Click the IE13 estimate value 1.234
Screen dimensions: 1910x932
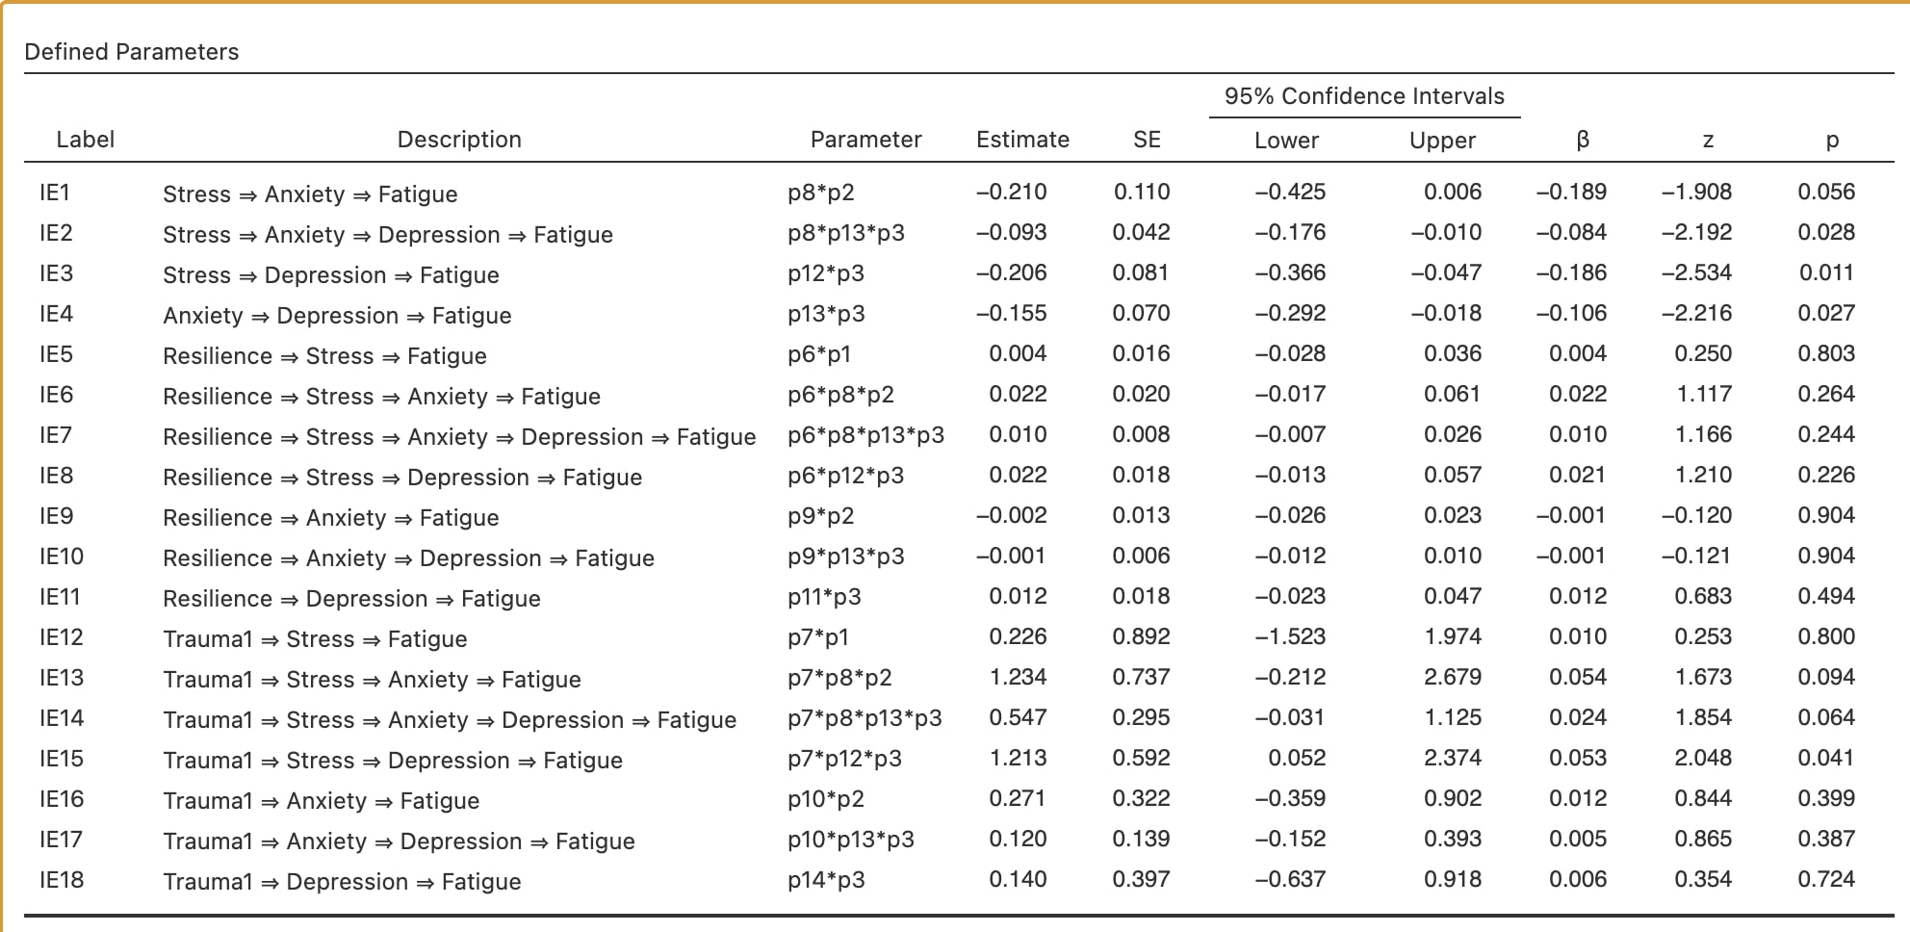tap(1018, 678)
